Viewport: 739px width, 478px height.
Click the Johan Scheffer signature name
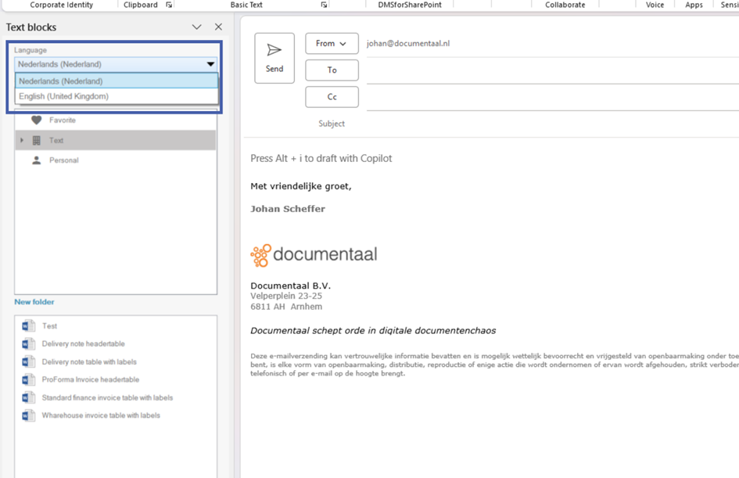288,209
